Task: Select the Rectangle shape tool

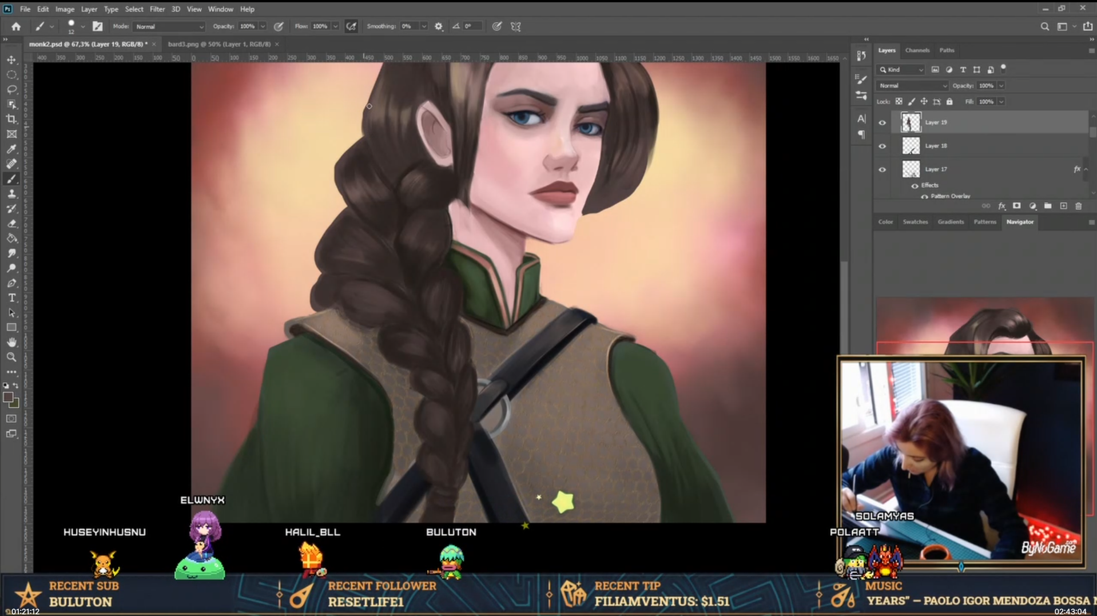Action: point(11,328)
